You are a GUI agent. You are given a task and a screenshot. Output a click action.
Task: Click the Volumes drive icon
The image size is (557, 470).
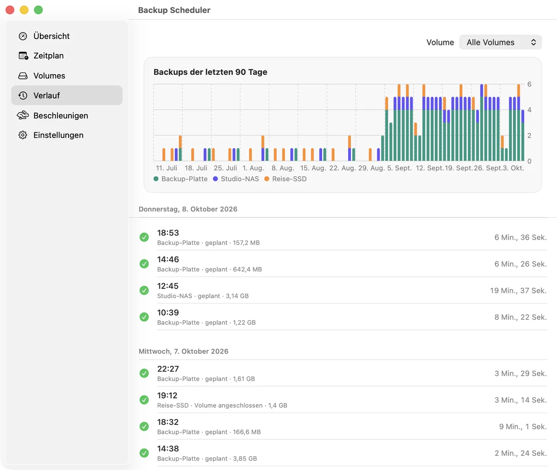23,76
